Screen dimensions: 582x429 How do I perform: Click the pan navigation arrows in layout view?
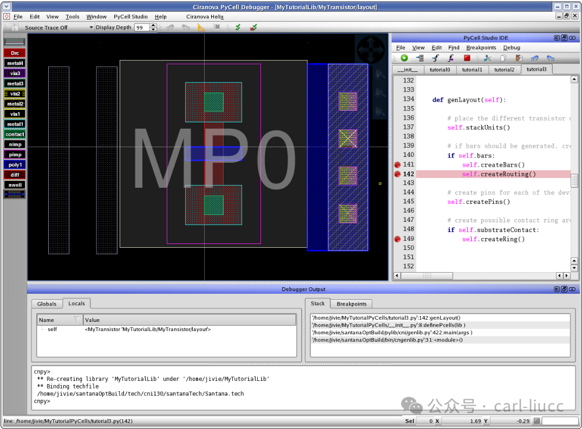(371, 50)
